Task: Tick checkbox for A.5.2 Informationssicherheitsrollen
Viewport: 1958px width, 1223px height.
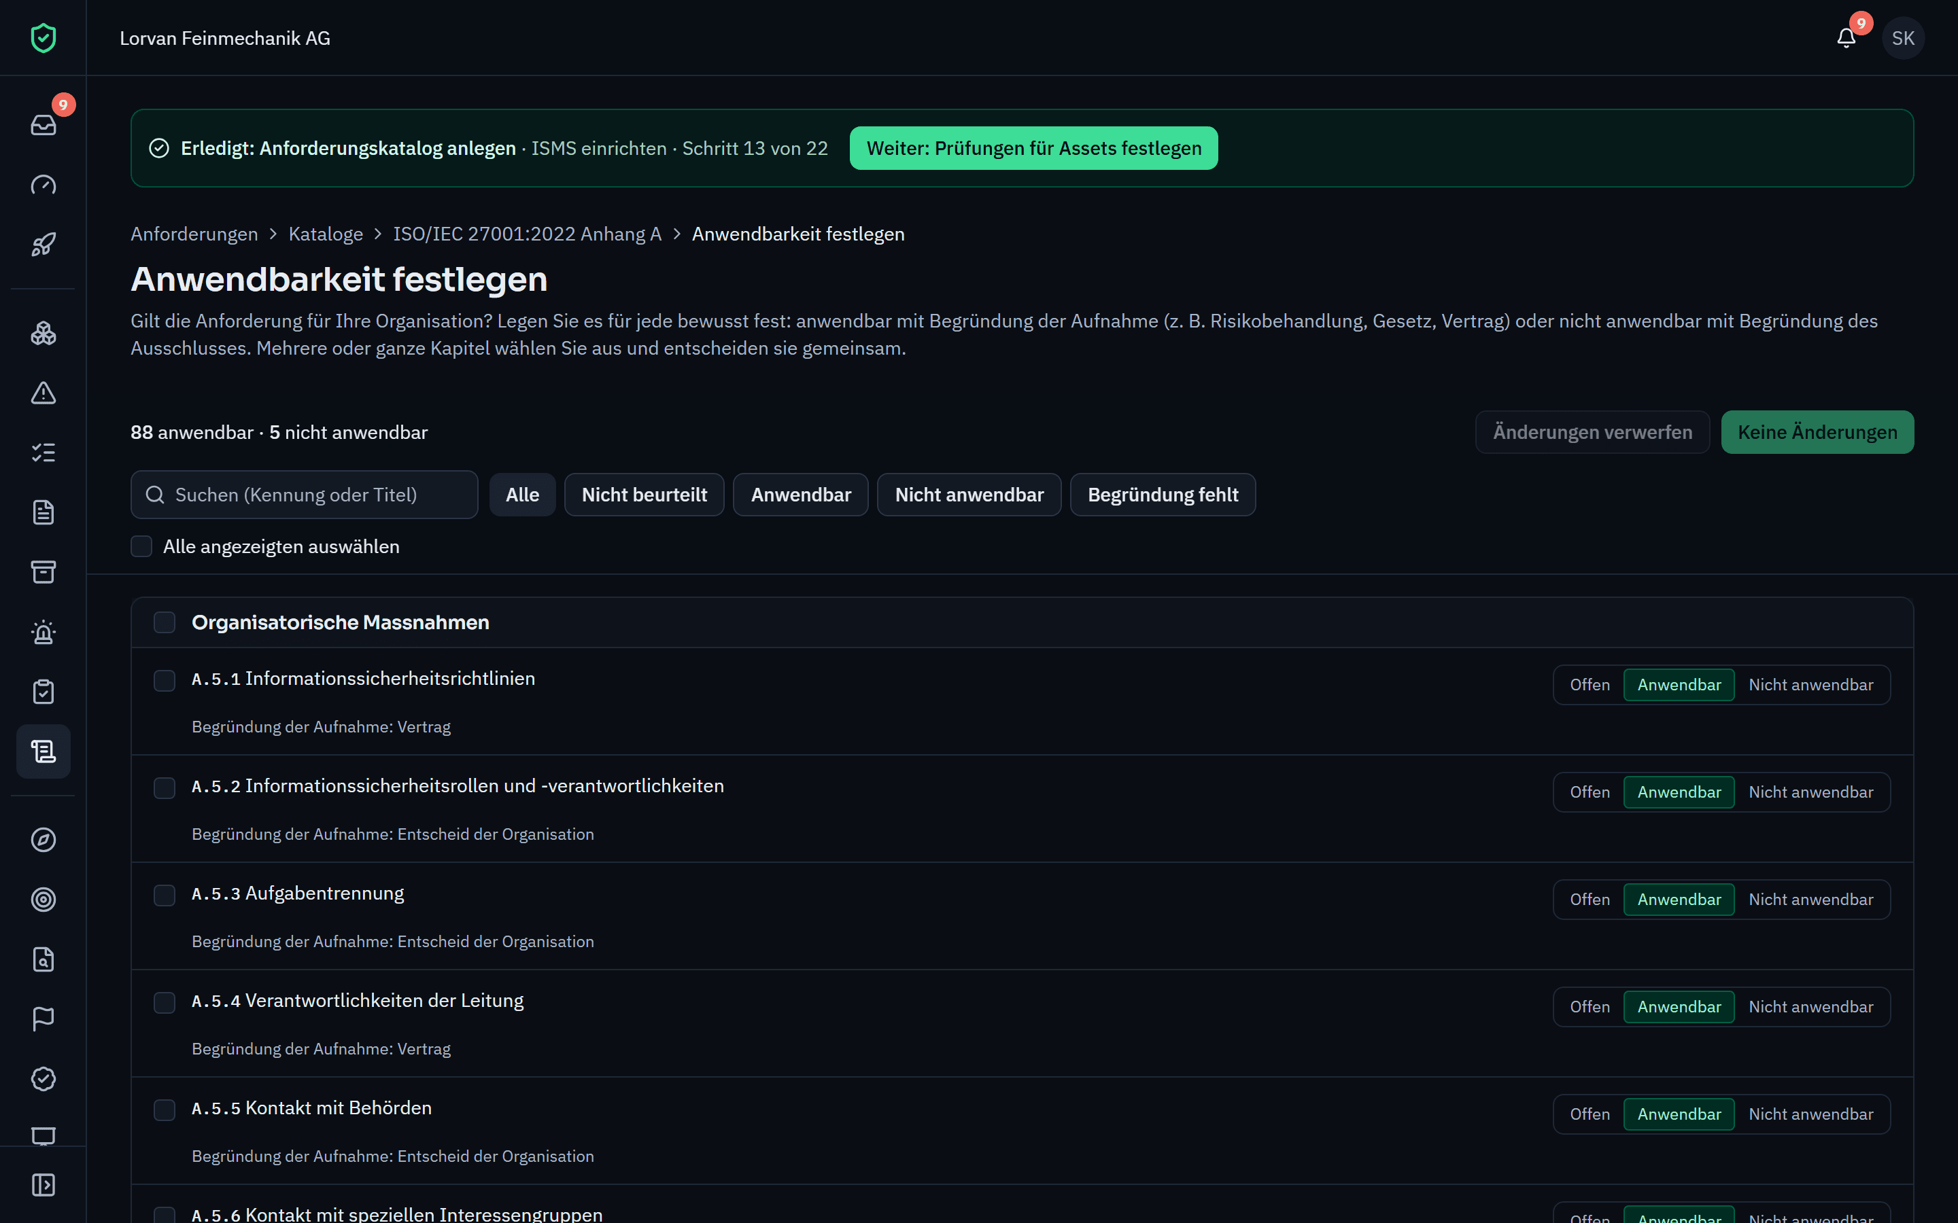Action: [x=165, y=788]
